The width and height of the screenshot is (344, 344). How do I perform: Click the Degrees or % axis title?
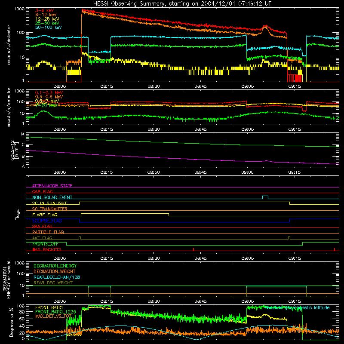[x=11, y=322]
